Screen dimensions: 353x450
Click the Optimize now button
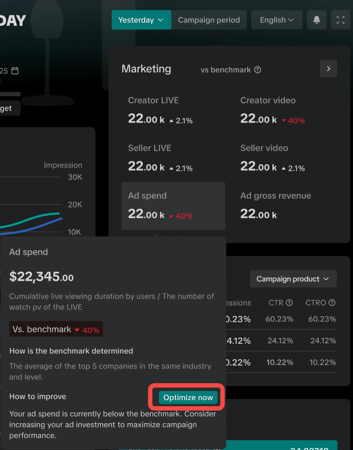188,397
